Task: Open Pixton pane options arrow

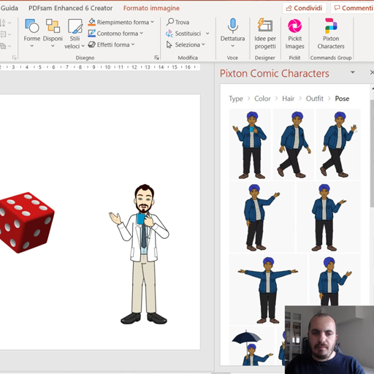Action: [x=352, y=72]
